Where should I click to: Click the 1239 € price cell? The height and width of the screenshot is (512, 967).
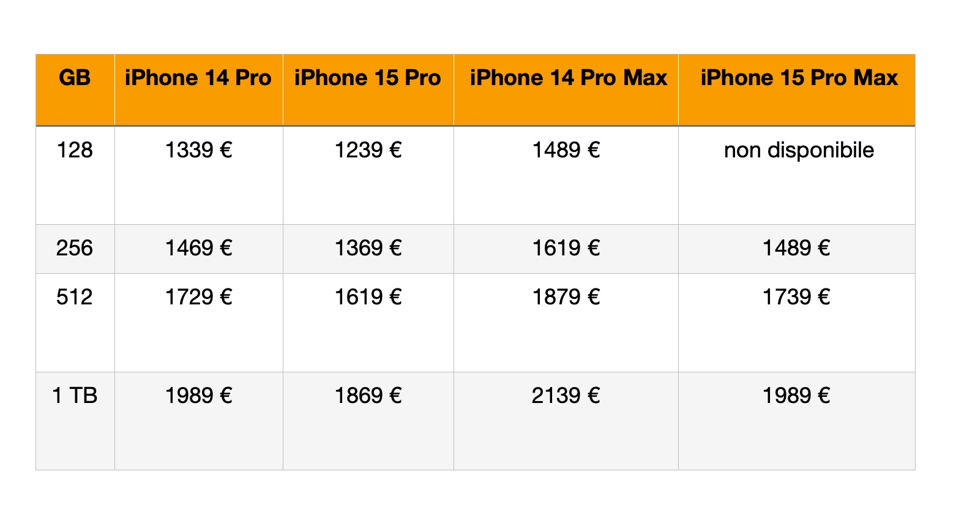pos(368,150)
